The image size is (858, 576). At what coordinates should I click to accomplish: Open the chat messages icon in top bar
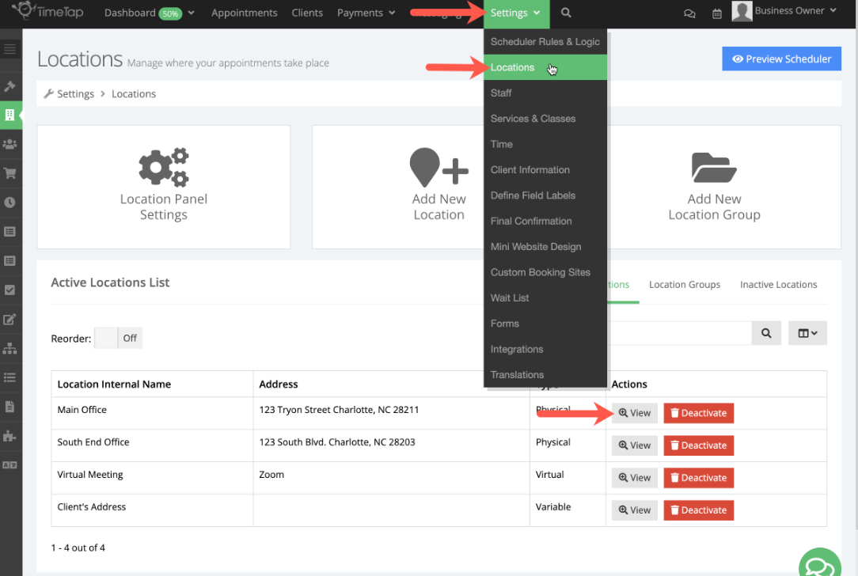[689, 13]
